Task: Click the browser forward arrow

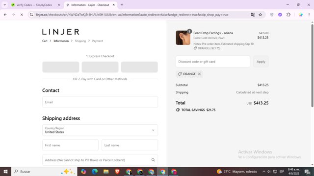Action: coord(13,15)
